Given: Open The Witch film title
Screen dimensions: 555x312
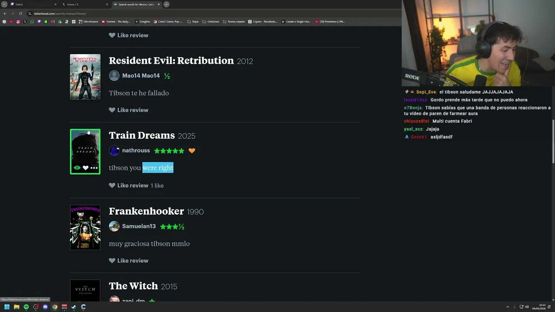Looking at the screenshot, I should (x=133, y=286).
